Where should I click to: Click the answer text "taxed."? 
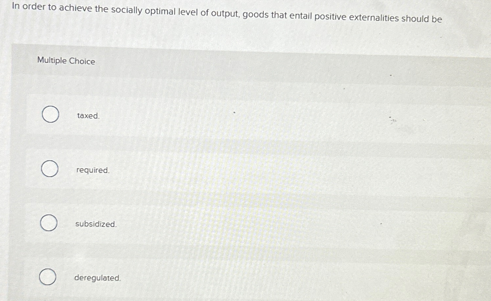(x=87, y=116)
